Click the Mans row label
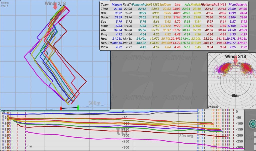This screenshot has width=256, height=151. 105,26
